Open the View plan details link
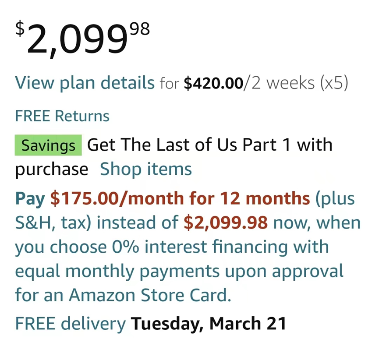This screenshot has width=379, height=346. click(85, 82)
